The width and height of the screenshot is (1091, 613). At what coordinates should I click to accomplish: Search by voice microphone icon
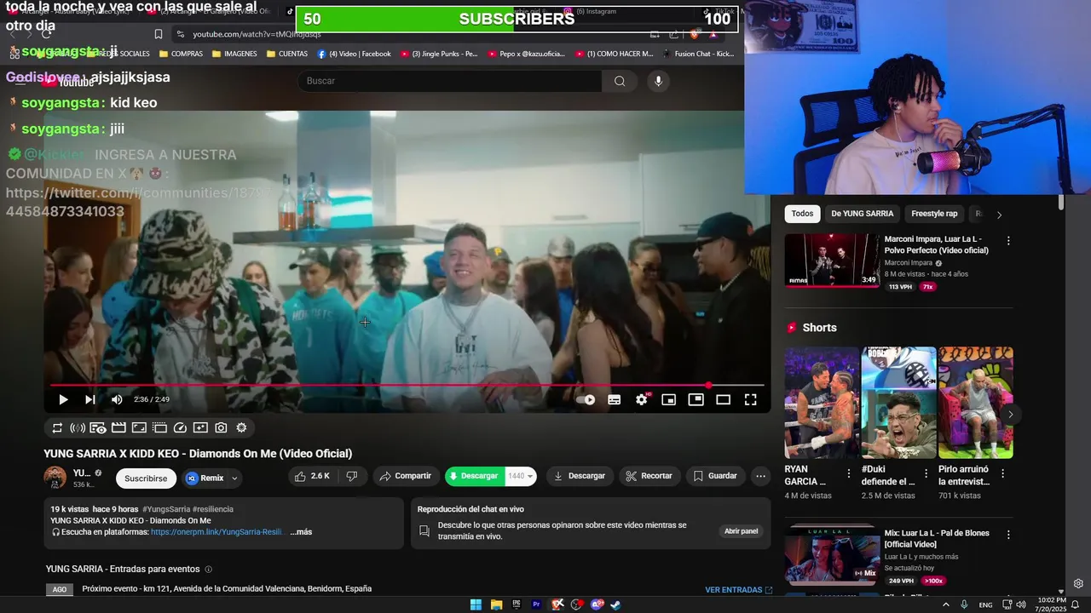coord(658,81)
